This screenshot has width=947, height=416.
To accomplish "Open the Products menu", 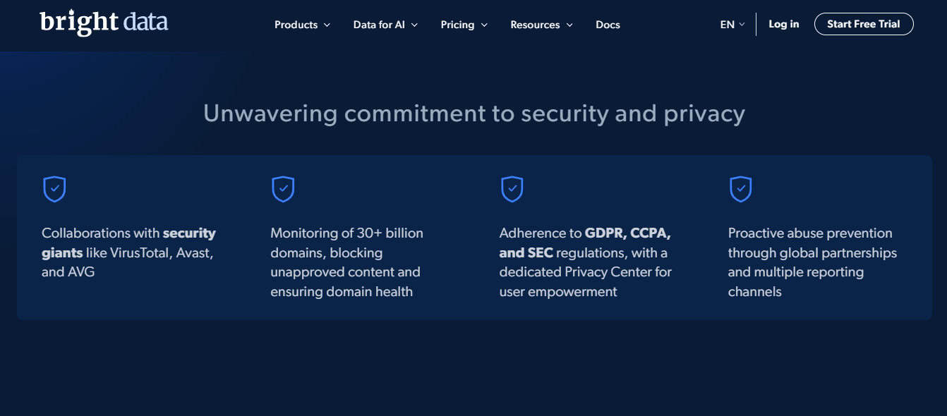I will click(x=302, y=25).
